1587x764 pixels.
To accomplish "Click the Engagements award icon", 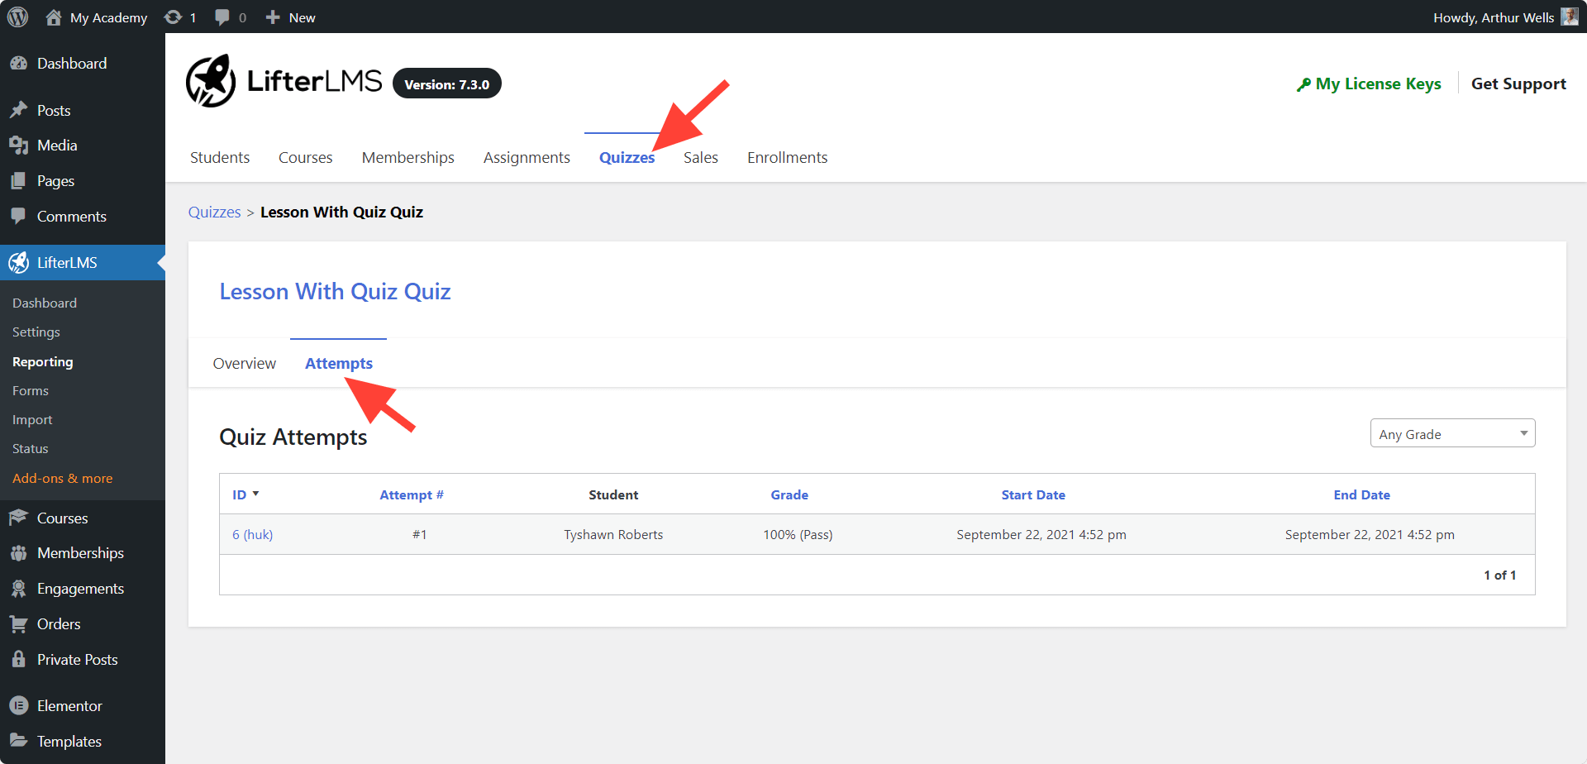I will (18, 589).
